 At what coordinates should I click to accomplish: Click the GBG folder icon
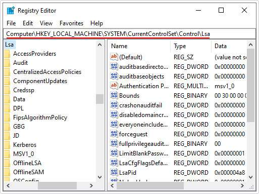(7, 127)
